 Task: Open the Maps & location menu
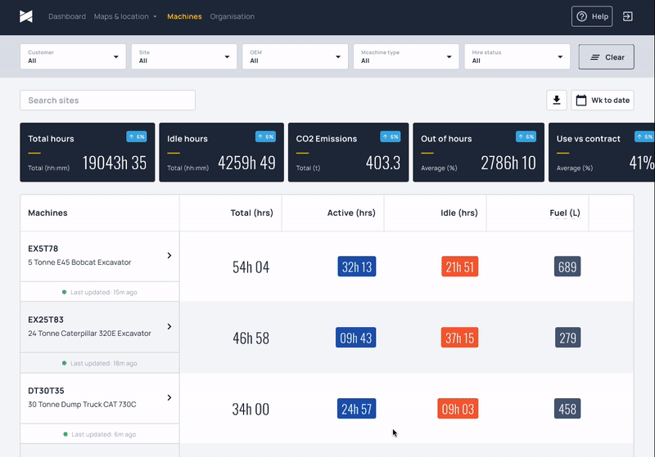pyautogui.click(x=125, y=16)
